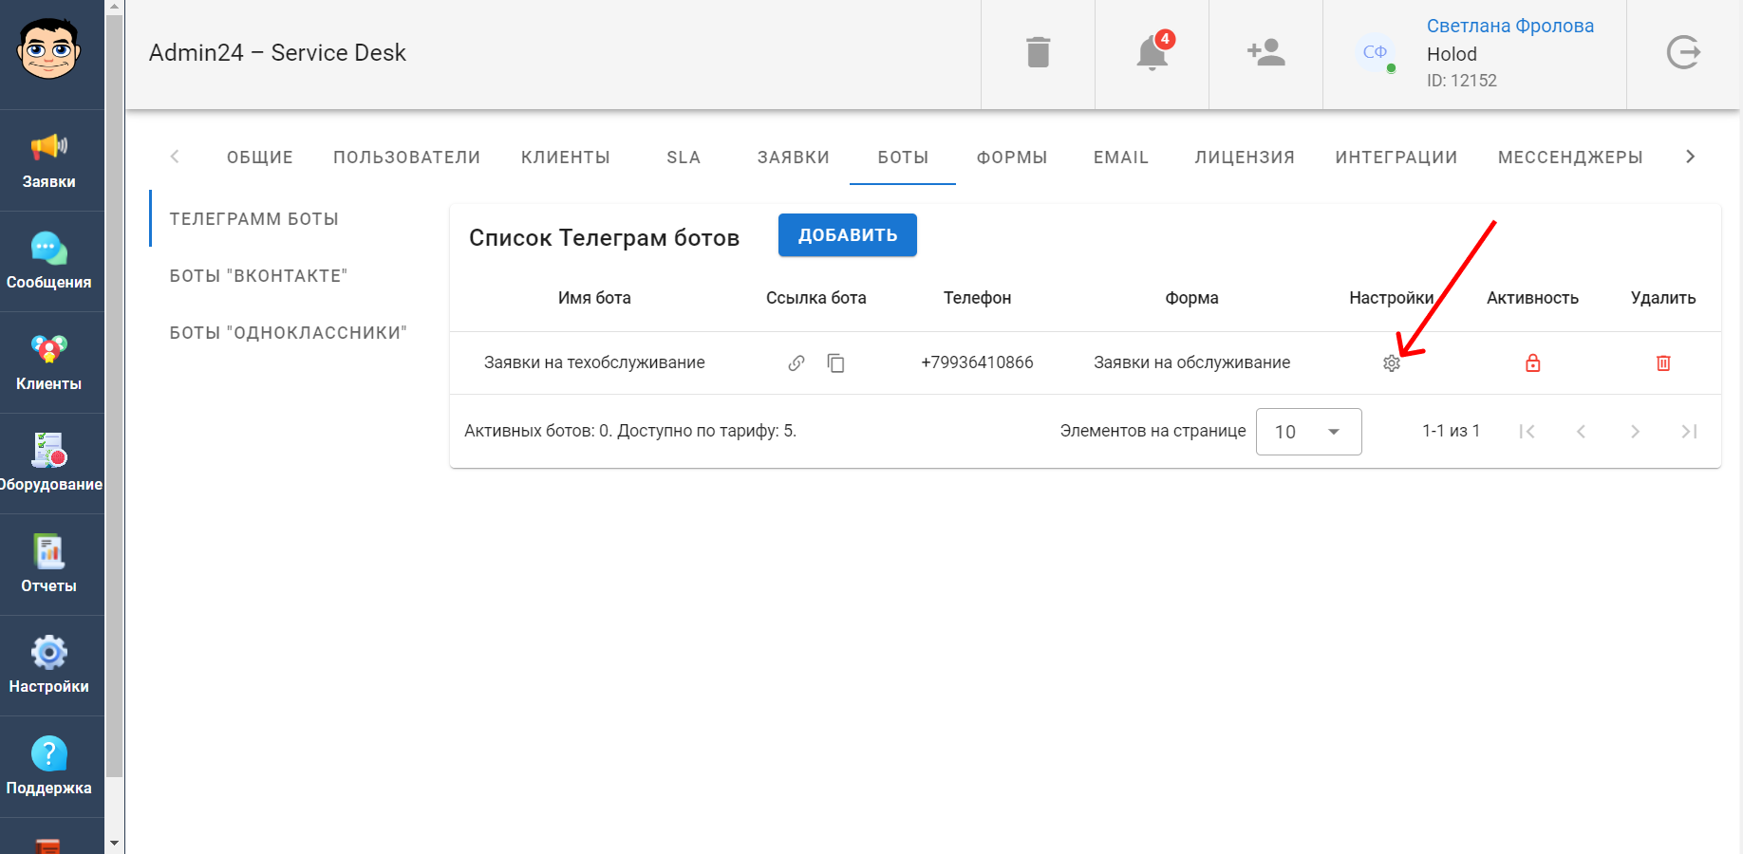Move tabs forward with the right chevron
Screen dimensions: 1743x854
pos(1690,157)
